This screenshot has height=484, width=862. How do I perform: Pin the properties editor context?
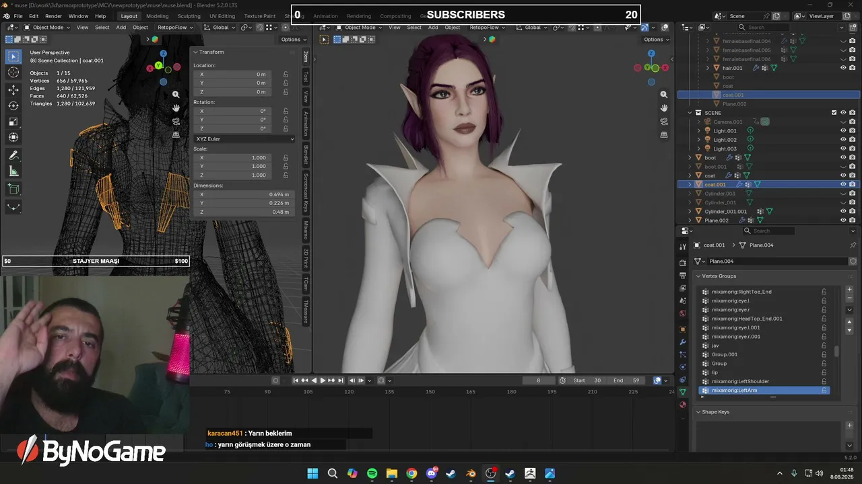tap(853, 245)
